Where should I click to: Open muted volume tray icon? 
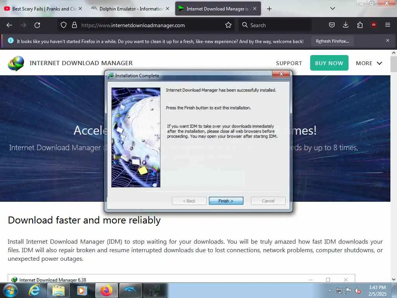pos(358,291)
